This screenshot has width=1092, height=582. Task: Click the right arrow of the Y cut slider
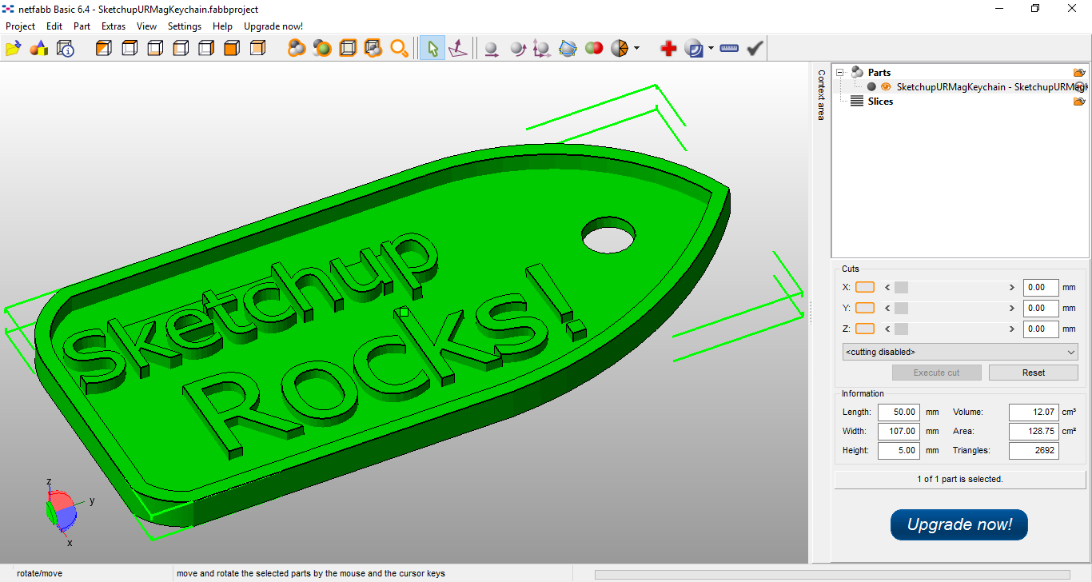(1012, 308)
